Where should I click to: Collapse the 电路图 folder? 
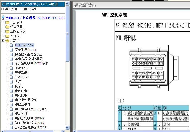click(3, 41)
